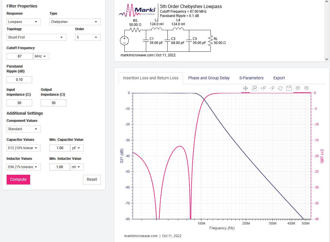Click the Reset button

point(92,179)
